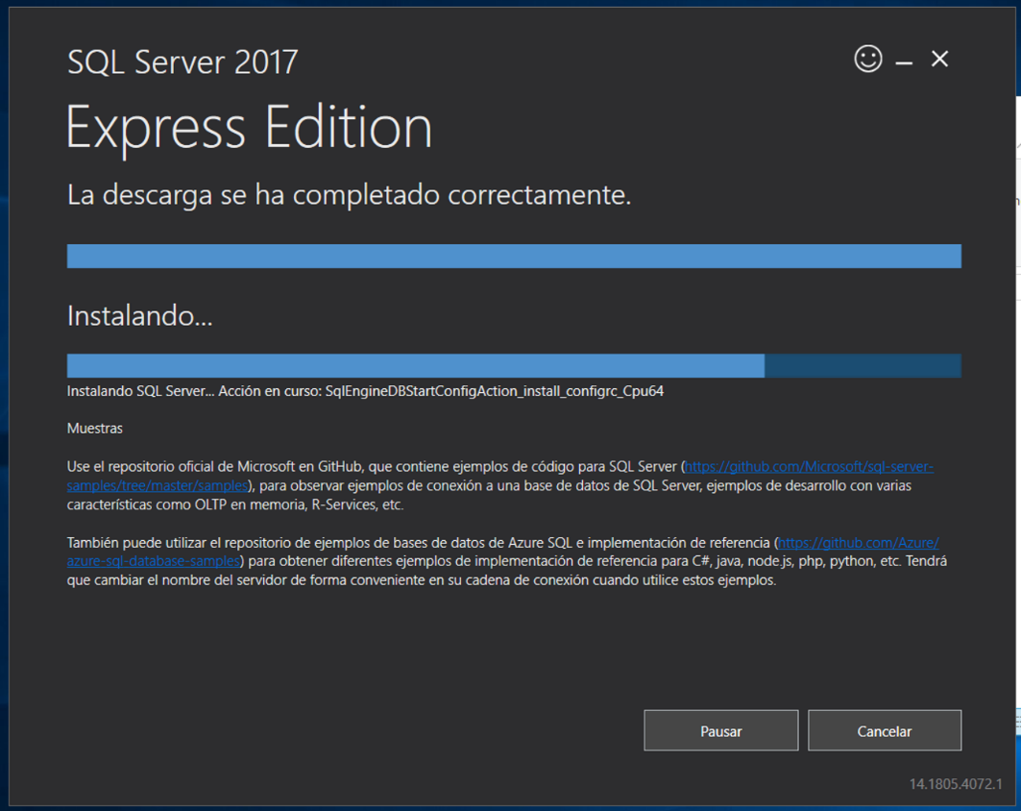Minimize the SQL Server installer window
The image size is (1021, 811).
pyautogui.click(x=903, y=59)
